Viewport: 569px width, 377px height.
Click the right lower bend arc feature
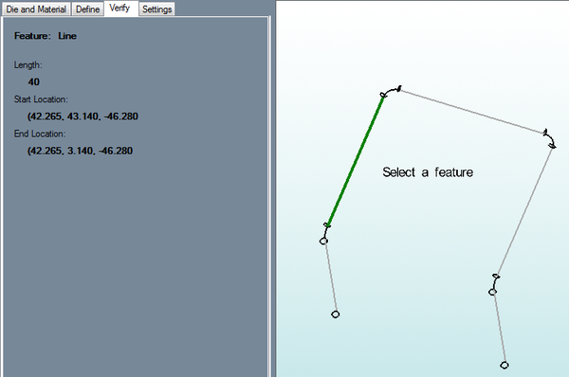tap(495, 282)
